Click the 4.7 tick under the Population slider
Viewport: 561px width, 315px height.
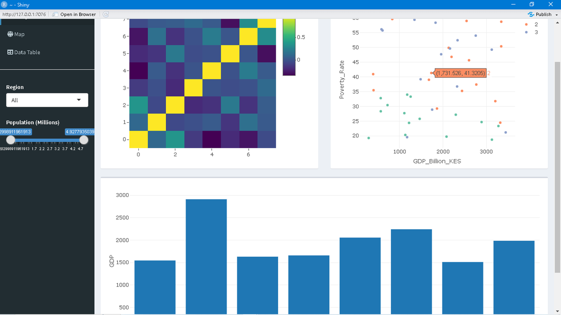point(80,149)
